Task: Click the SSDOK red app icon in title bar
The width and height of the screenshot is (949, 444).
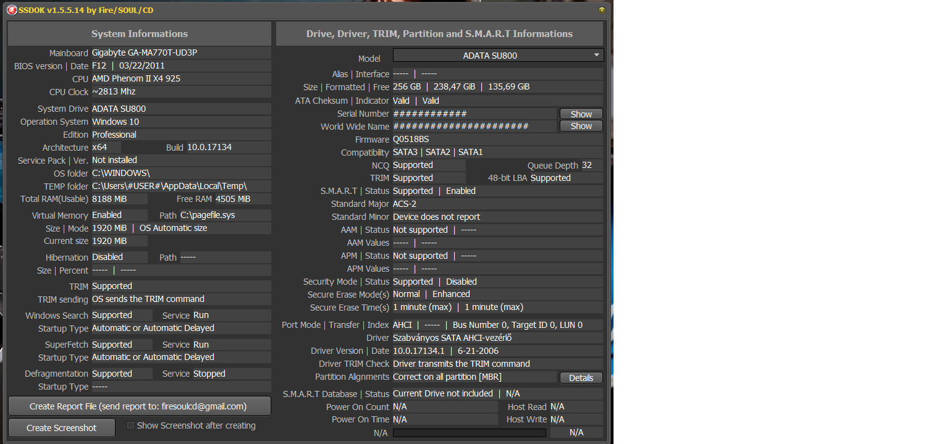Action: [x=12, y=10]
